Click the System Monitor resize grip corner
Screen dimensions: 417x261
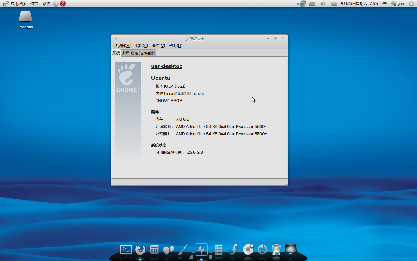point(286,183)
